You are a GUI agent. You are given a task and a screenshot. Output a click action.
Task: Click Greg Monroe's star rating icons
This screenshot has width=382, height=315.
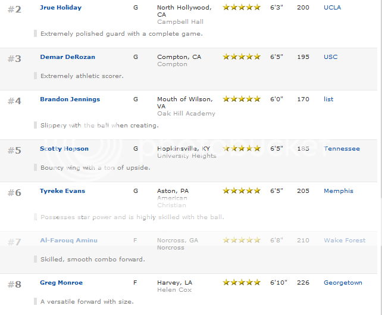[242, 283]
